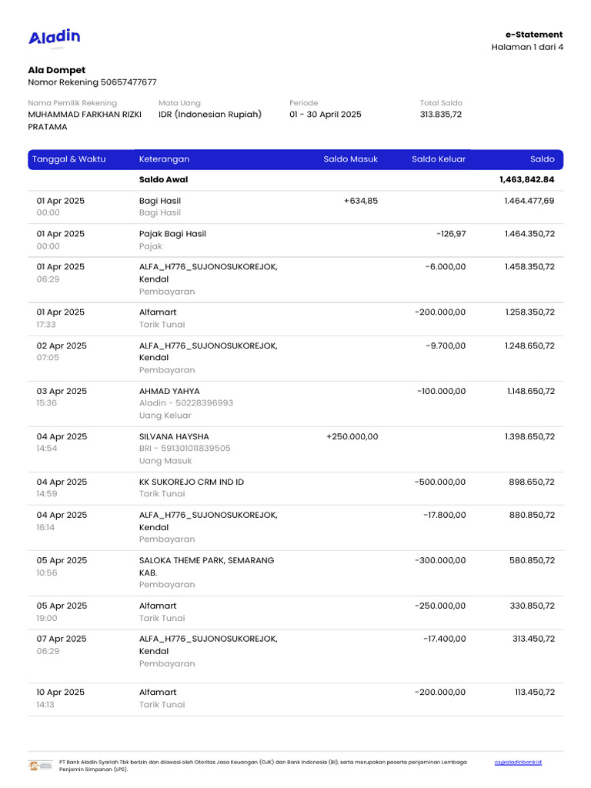591x788 pixels.
Task: Click the Pajak Bagi Hasil transaction
Action: (x=172, y=234)
